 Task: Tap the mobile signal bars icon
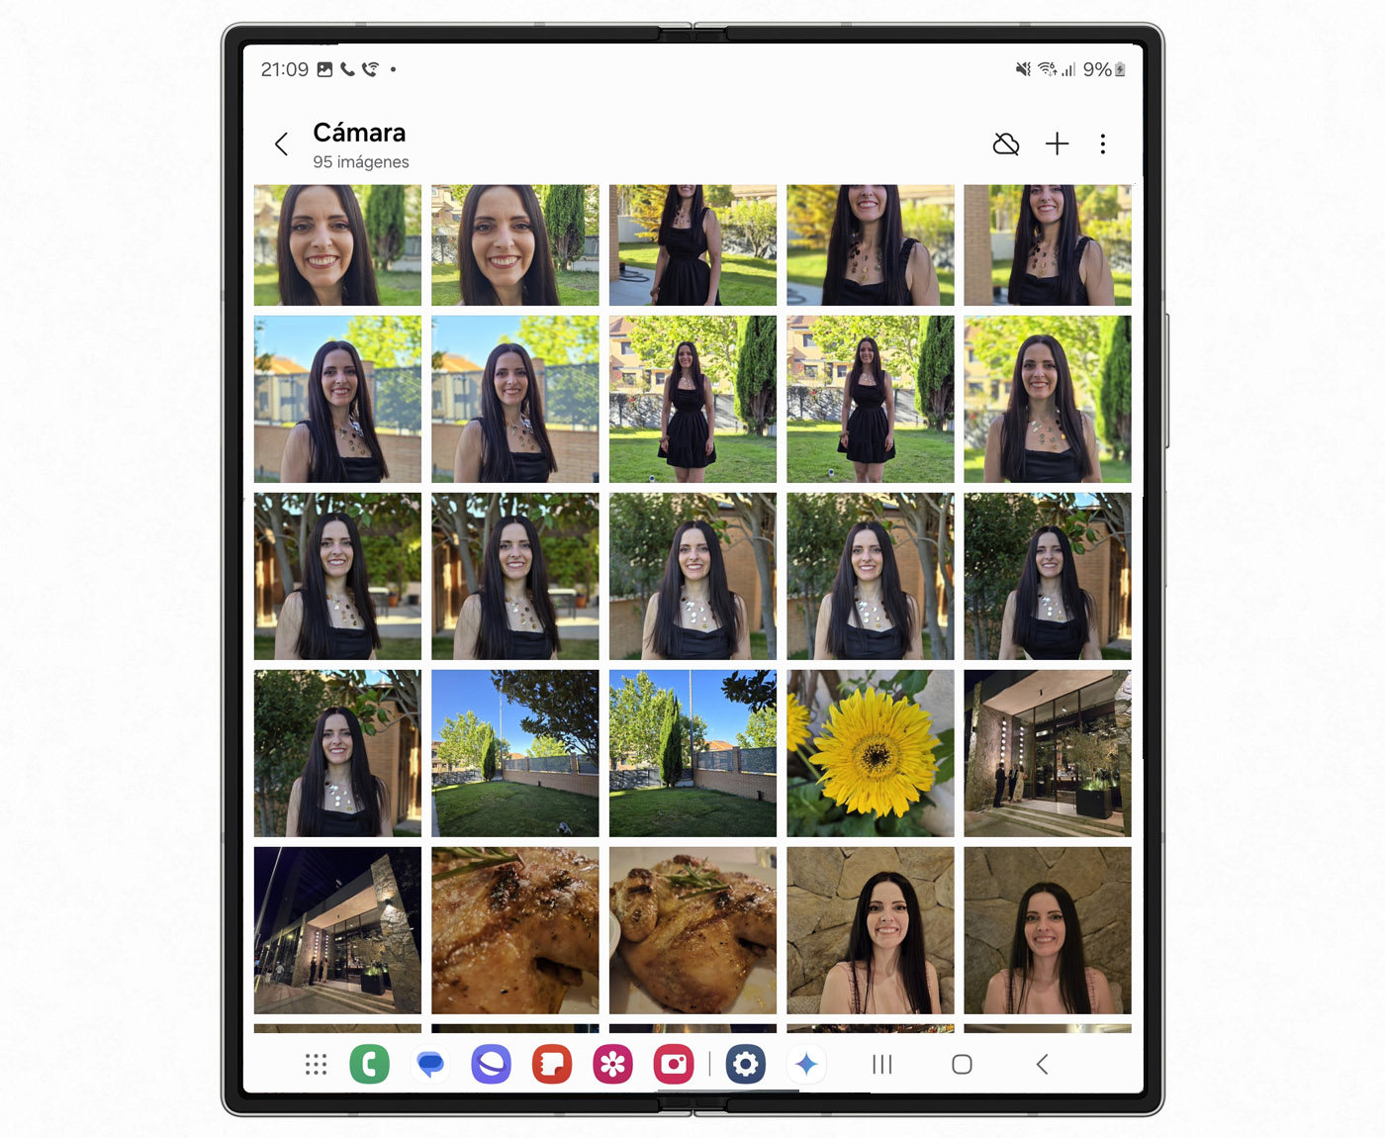pos(1068,69)
